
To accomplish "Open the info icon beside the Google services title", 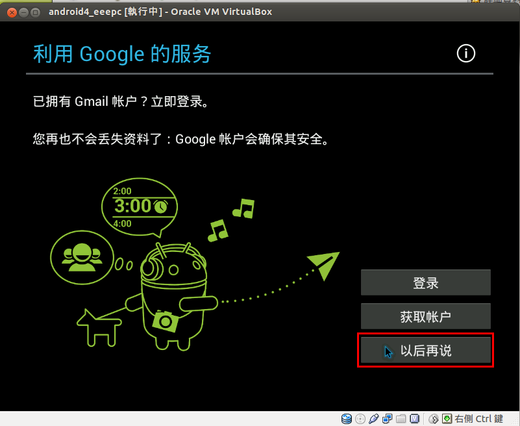I will (x=465, y=53).
